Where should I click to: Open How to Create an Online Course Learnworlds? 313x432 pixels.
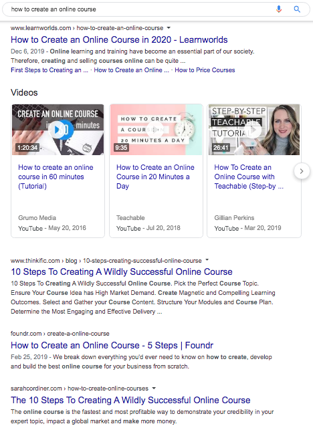(x=119, y=39)
